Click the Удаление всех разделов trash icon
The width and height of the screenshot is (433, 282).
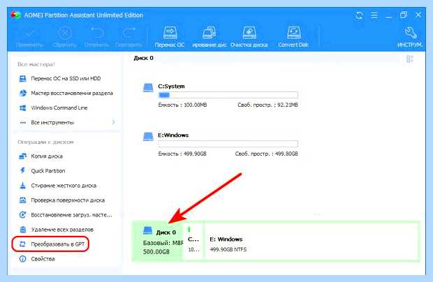click(x=22, y=229)
